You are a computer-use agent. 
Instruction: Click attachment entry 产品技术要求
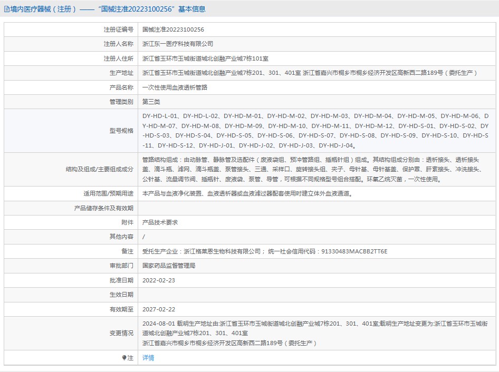point(160,222)
